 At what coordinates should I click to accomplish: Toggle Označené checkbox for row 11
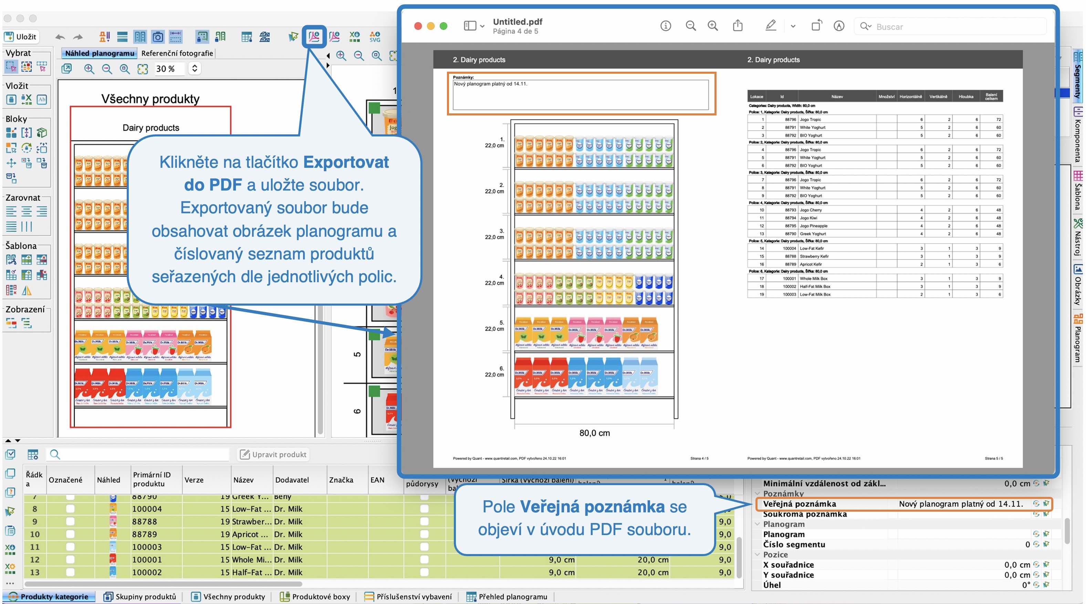70,547
